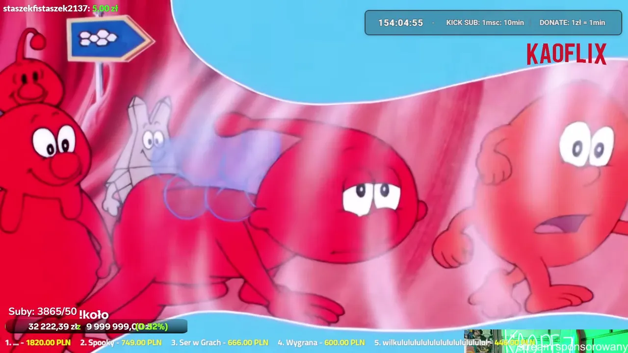
Task: Click the 'DONATE: 1zł = 1min' label
Action: (x=572, y=23)
